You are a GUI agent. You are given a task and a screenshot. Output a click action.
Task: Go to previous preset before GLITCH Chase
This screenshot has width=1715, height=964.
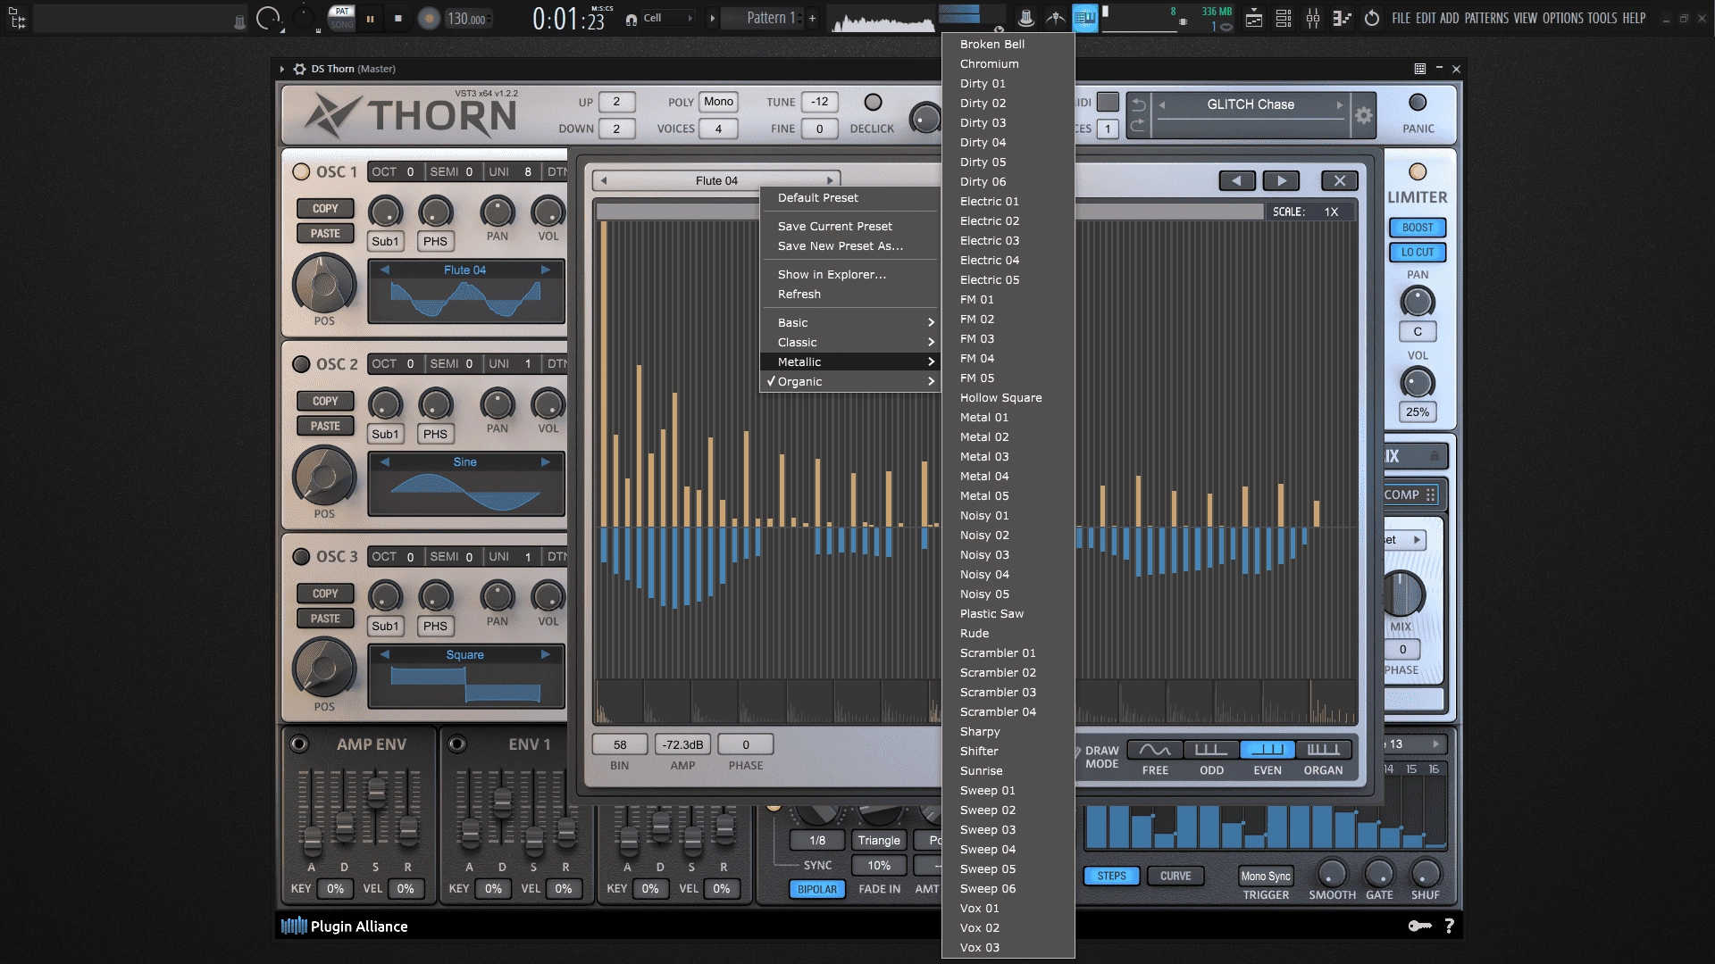coord(1162,104)
